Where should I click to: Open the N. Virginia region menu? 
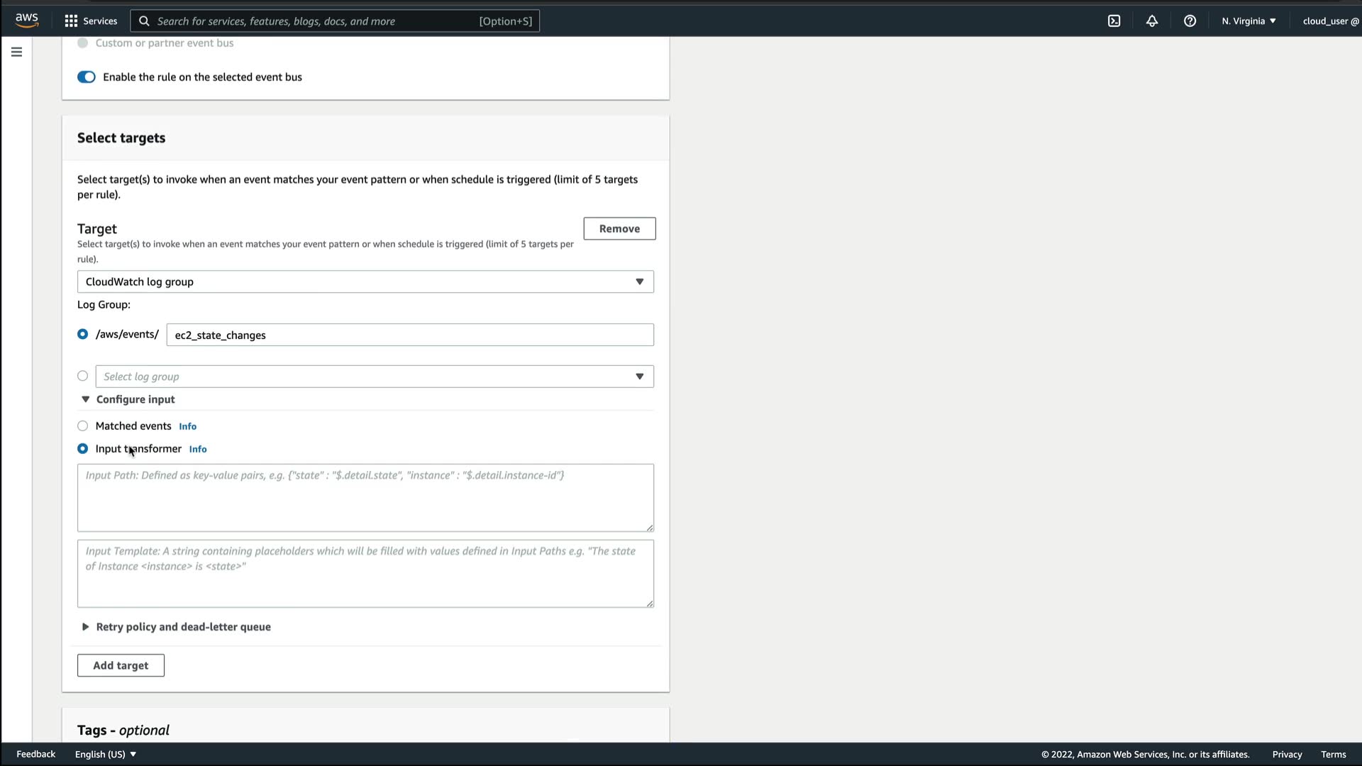coord(1248,21)
